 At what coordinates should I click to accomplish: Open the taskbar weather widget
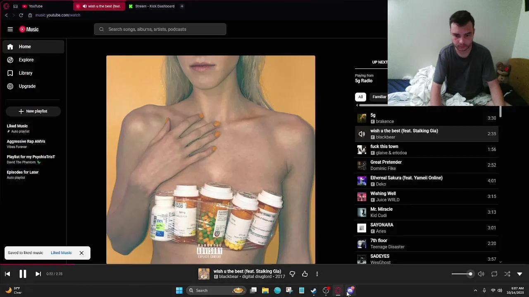(14, 290)
